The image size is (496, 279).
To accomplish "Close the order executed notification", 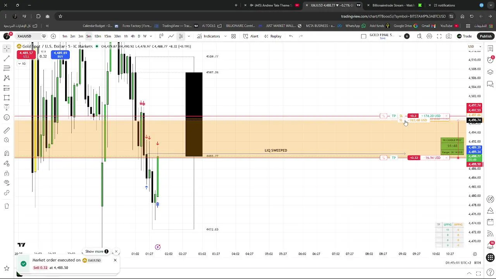I will pos(115,260).
